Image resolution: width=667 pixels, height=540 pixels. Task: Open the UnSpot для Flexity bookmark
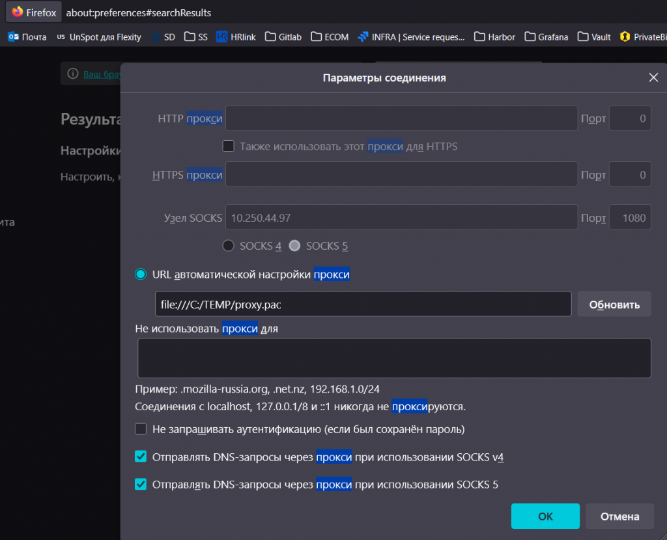(98, 37)
